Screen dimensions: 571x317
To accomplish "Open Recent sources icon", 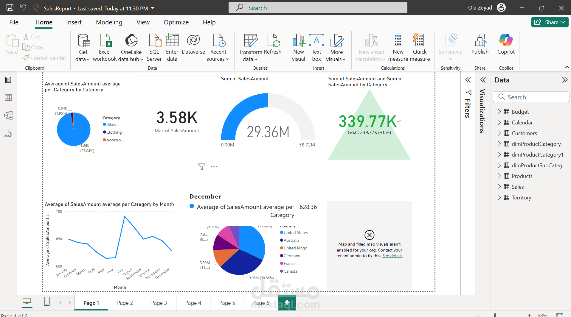I will [x=219, y=41].
